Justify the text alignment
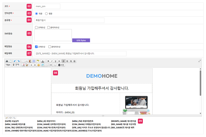Viewport: 206px width, 137px height. (74, 61)
